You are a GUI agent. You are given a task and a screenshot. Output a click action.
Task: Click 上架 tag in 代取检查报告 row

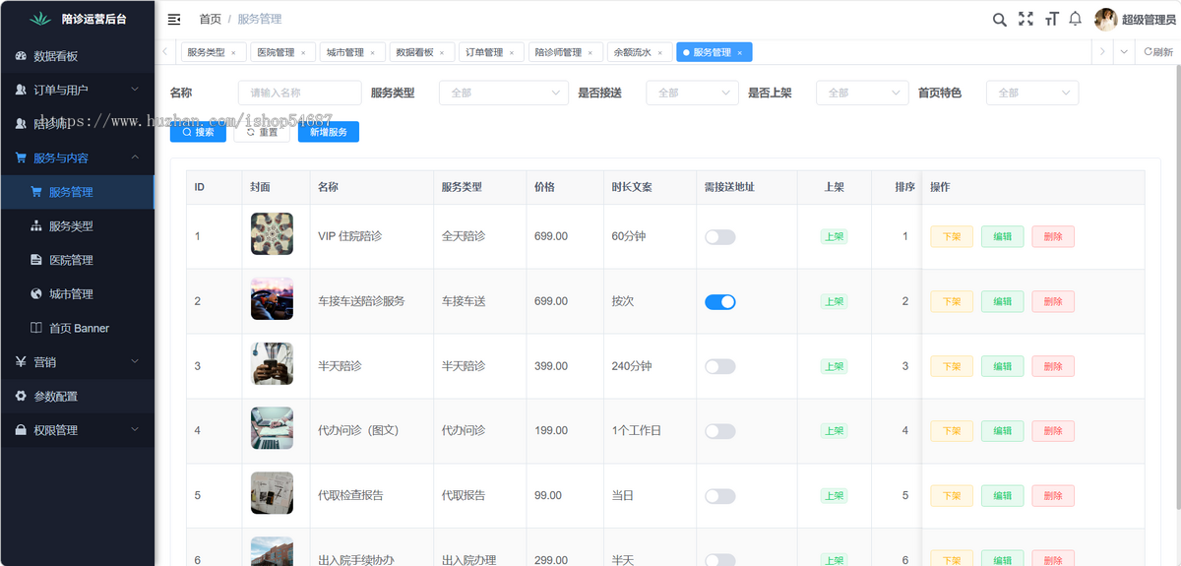[x=834, y=496]
